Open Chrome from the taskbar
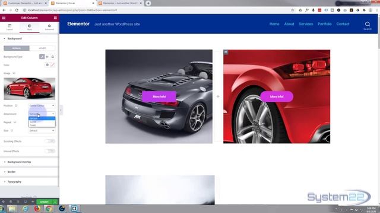 click(49, 208)
